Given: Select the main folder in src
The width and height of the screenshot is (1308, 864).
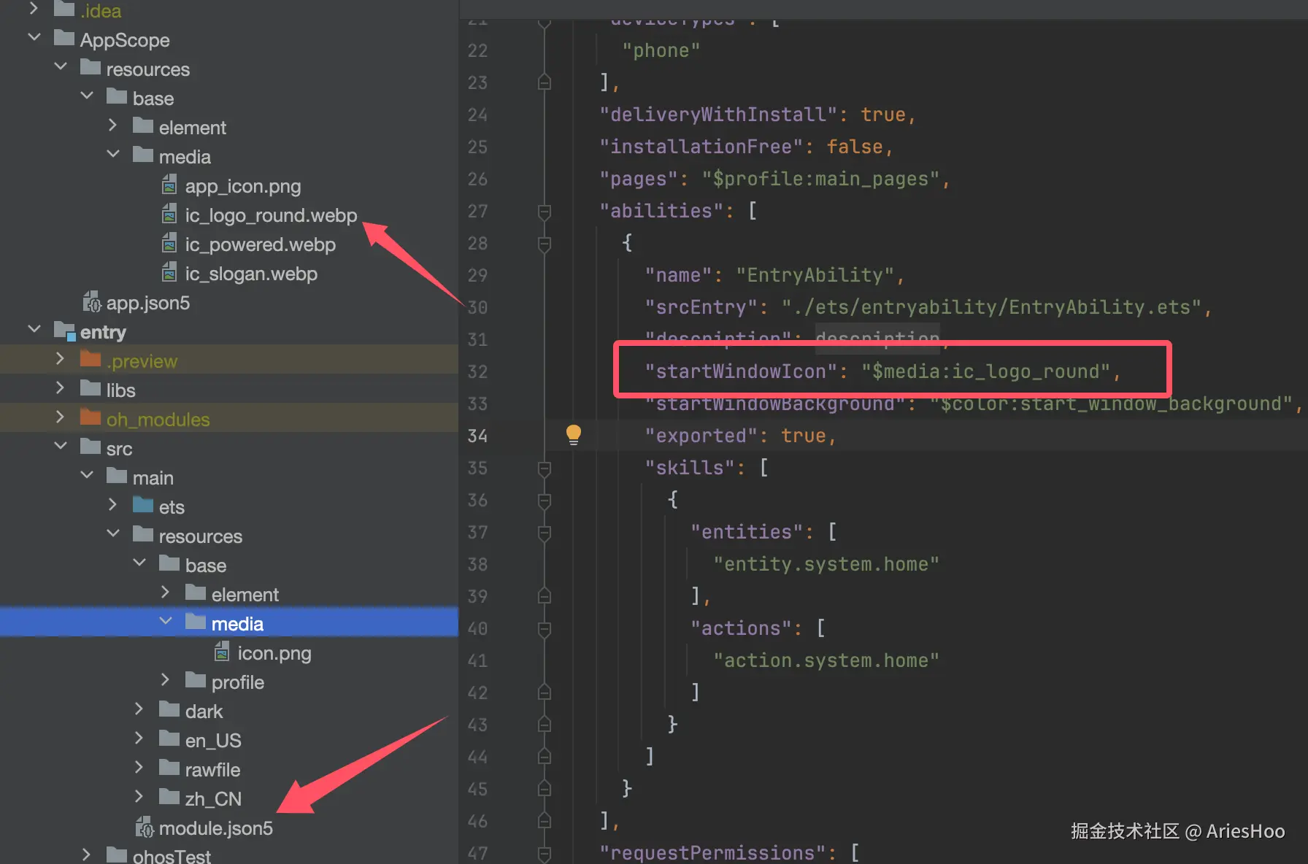Looking at the screenshot, I should coord(153,478).
